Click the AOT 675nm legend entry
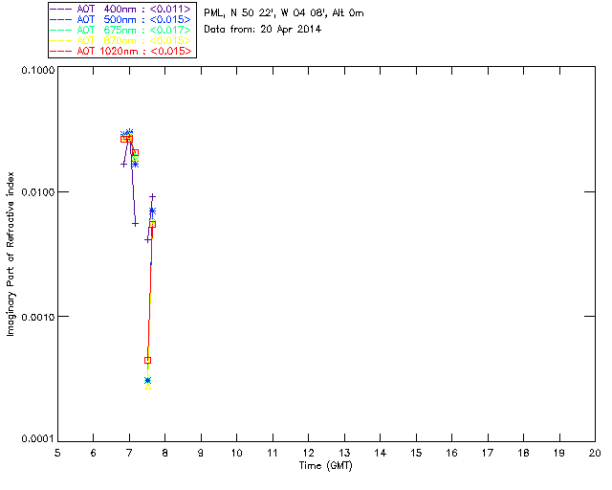 click(x=120, y=30)
